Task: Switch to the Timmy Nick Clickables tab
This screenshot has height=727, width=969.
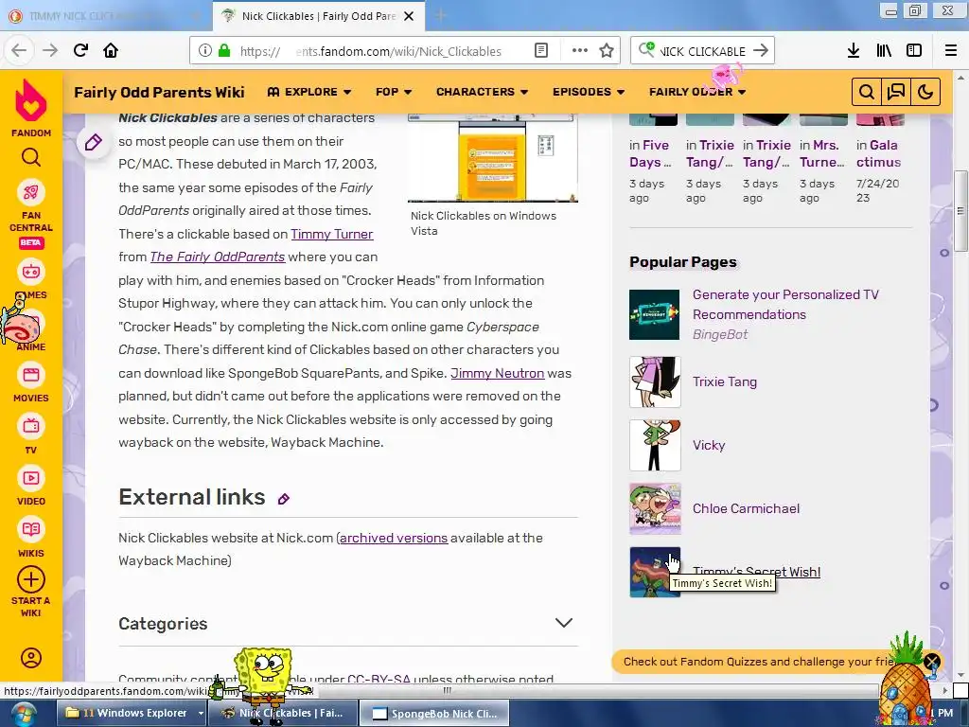Action: [x=104, y=16]
